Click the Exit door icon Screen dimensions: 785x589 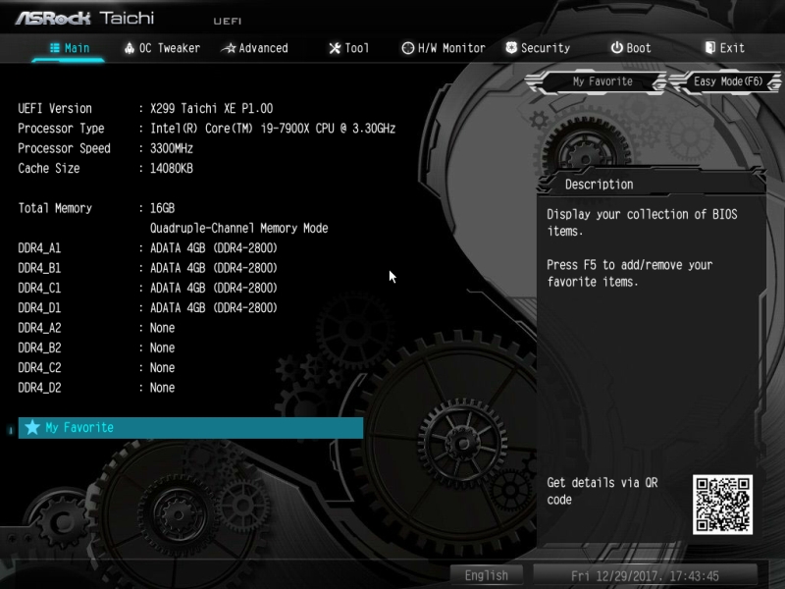(709, 47)
